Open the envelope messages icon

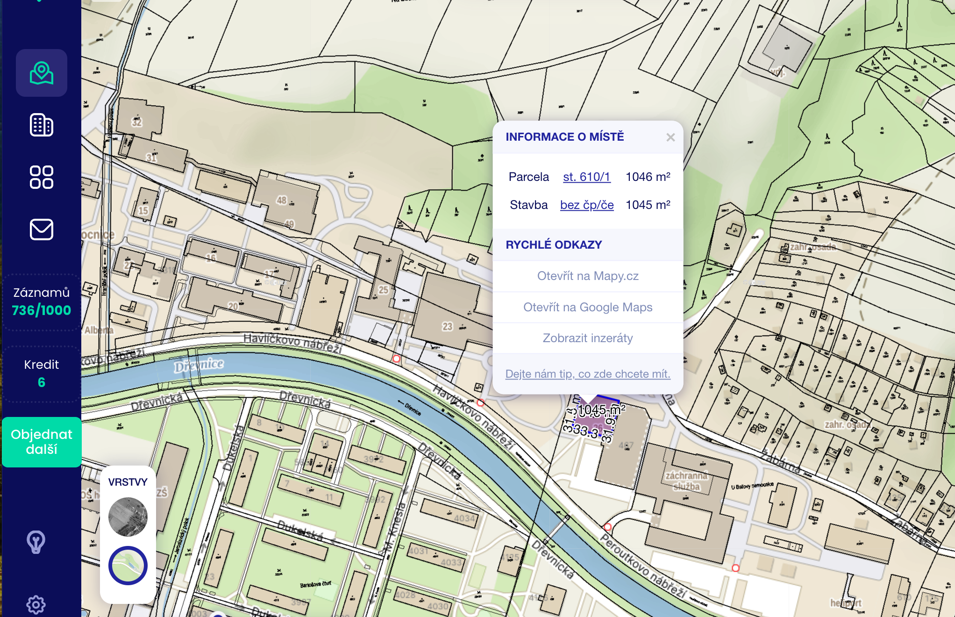(x=41, y=230)
